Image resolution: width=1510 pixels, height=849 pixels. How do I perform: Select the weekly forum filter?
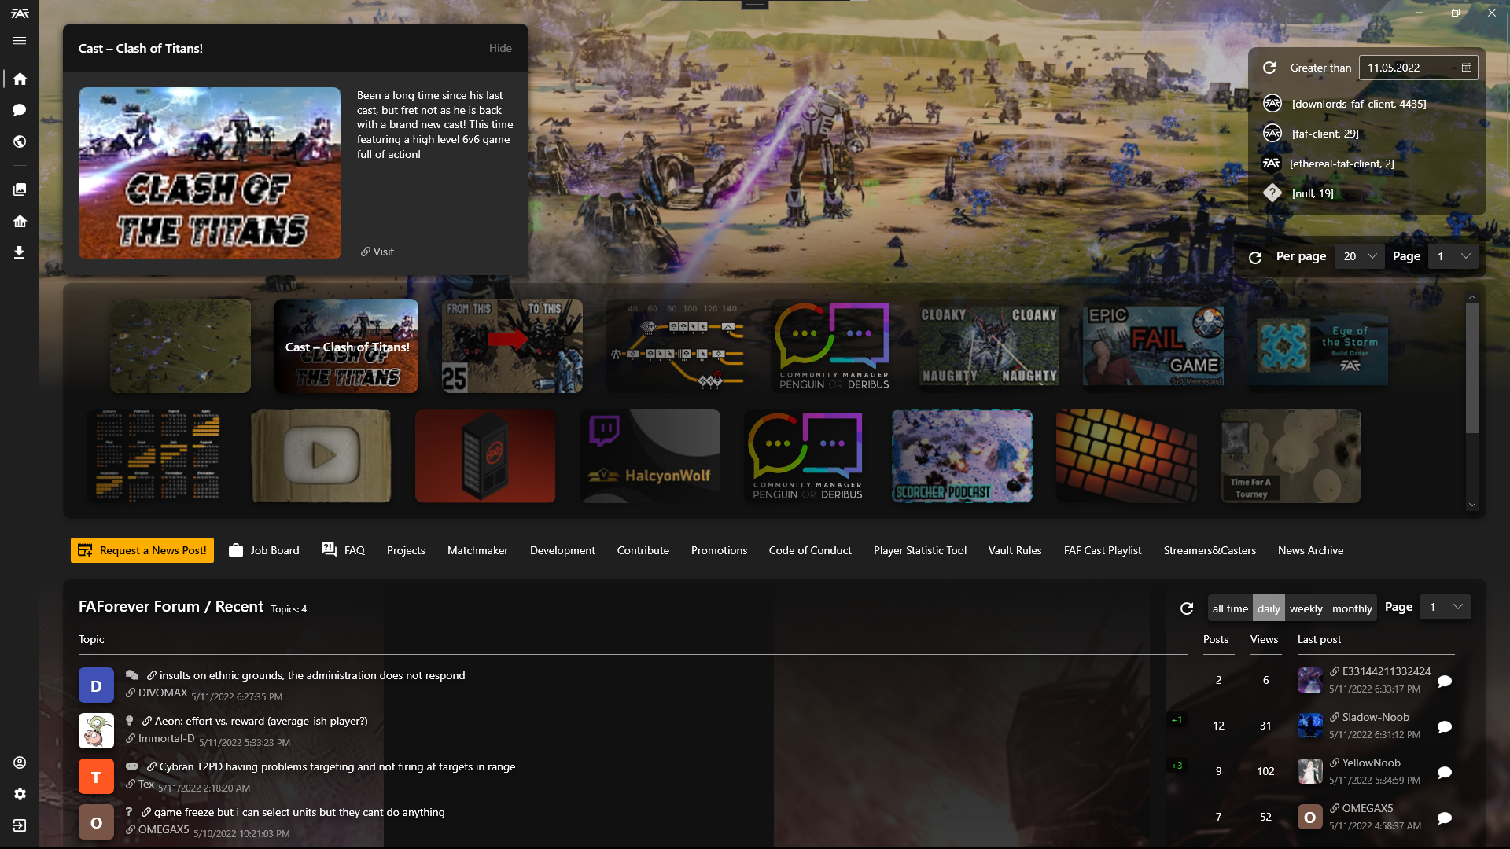[1306, 608]
